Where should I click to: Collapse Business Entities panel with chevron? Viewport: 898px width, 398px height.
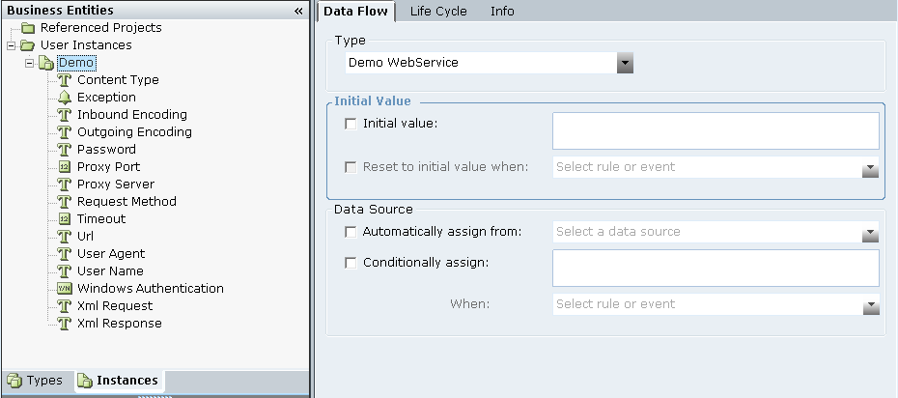298,11
